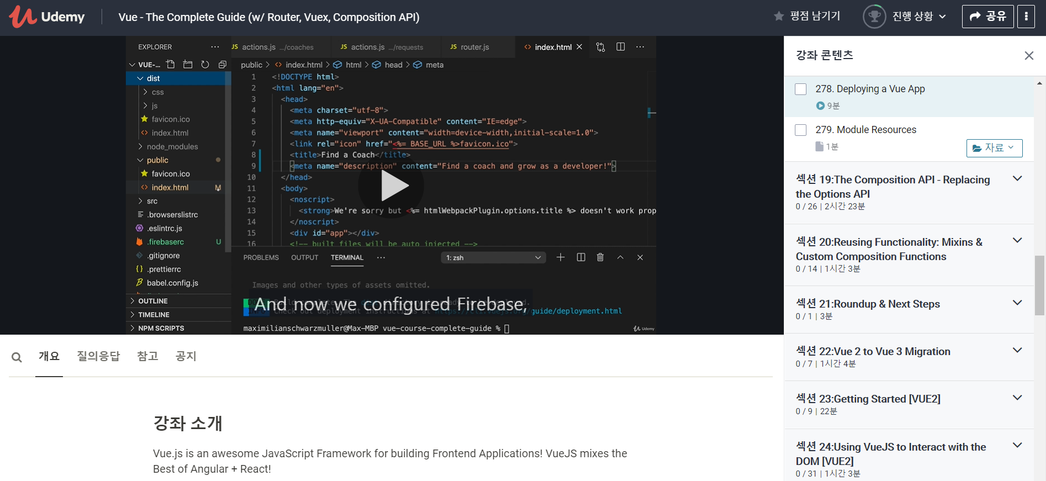
Task: Click the play icon under Deploying a Vue App
Action: 820,106
